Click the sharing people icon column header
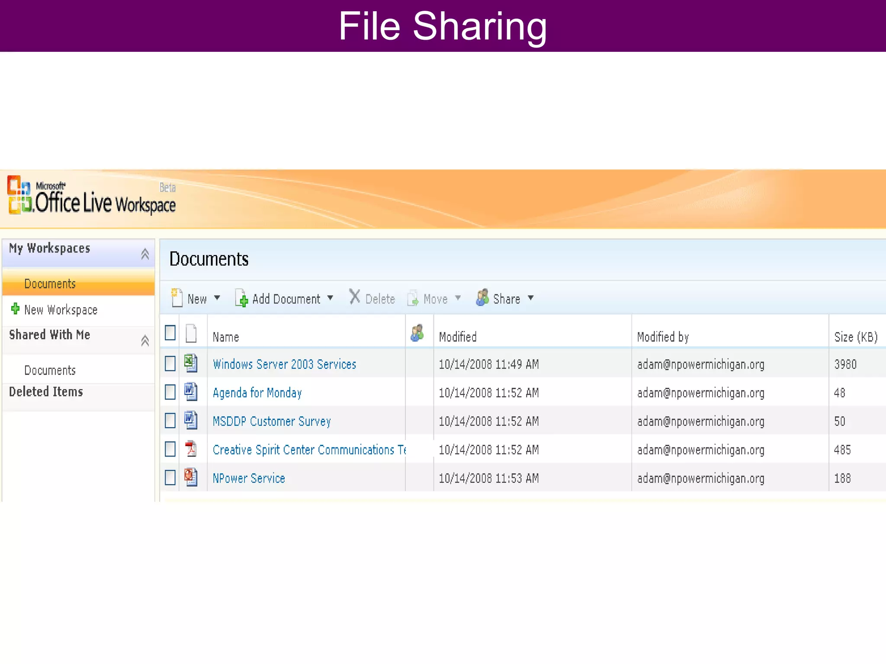Screen dimensions: 886x664 pos(417,333)
